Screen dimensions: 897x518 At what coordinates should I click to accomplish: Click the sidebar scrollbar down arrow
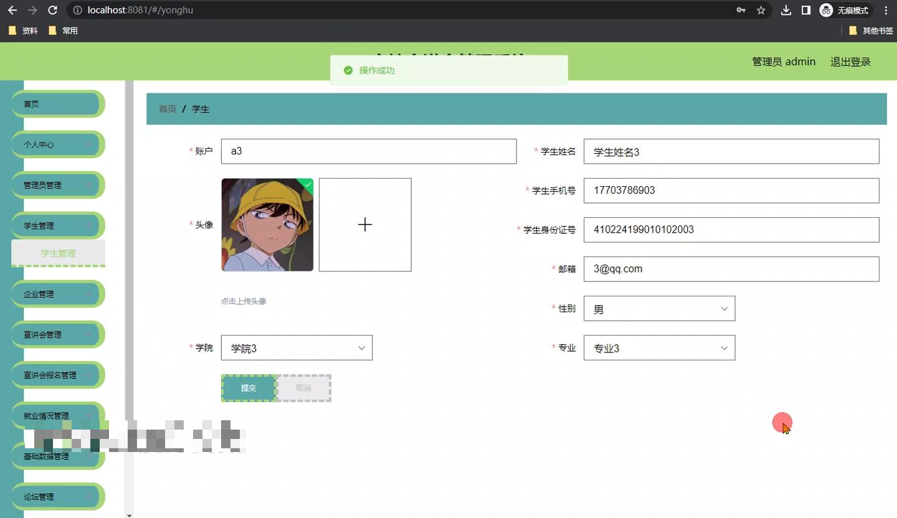[129, 515]
